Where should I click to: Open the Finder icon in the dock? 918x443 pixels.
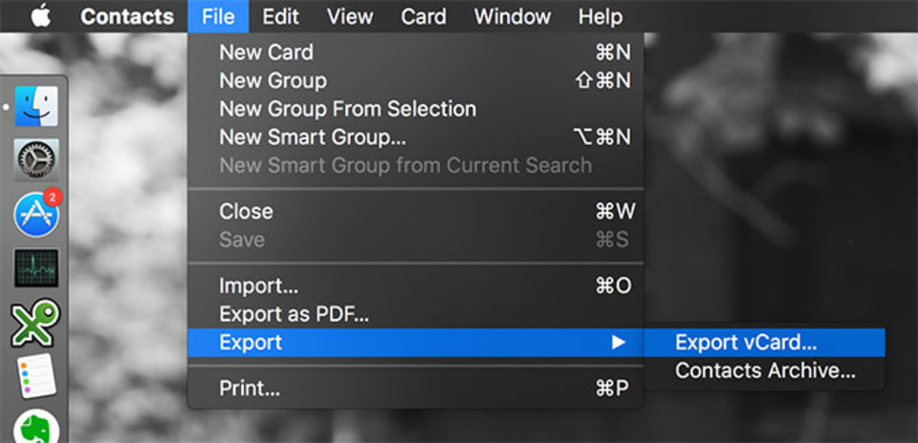tap(36, 106)
